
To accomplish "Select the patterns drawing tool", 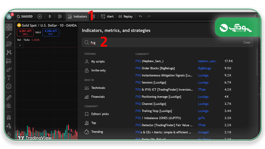I will pyautogui.click(x=9, y=53).
